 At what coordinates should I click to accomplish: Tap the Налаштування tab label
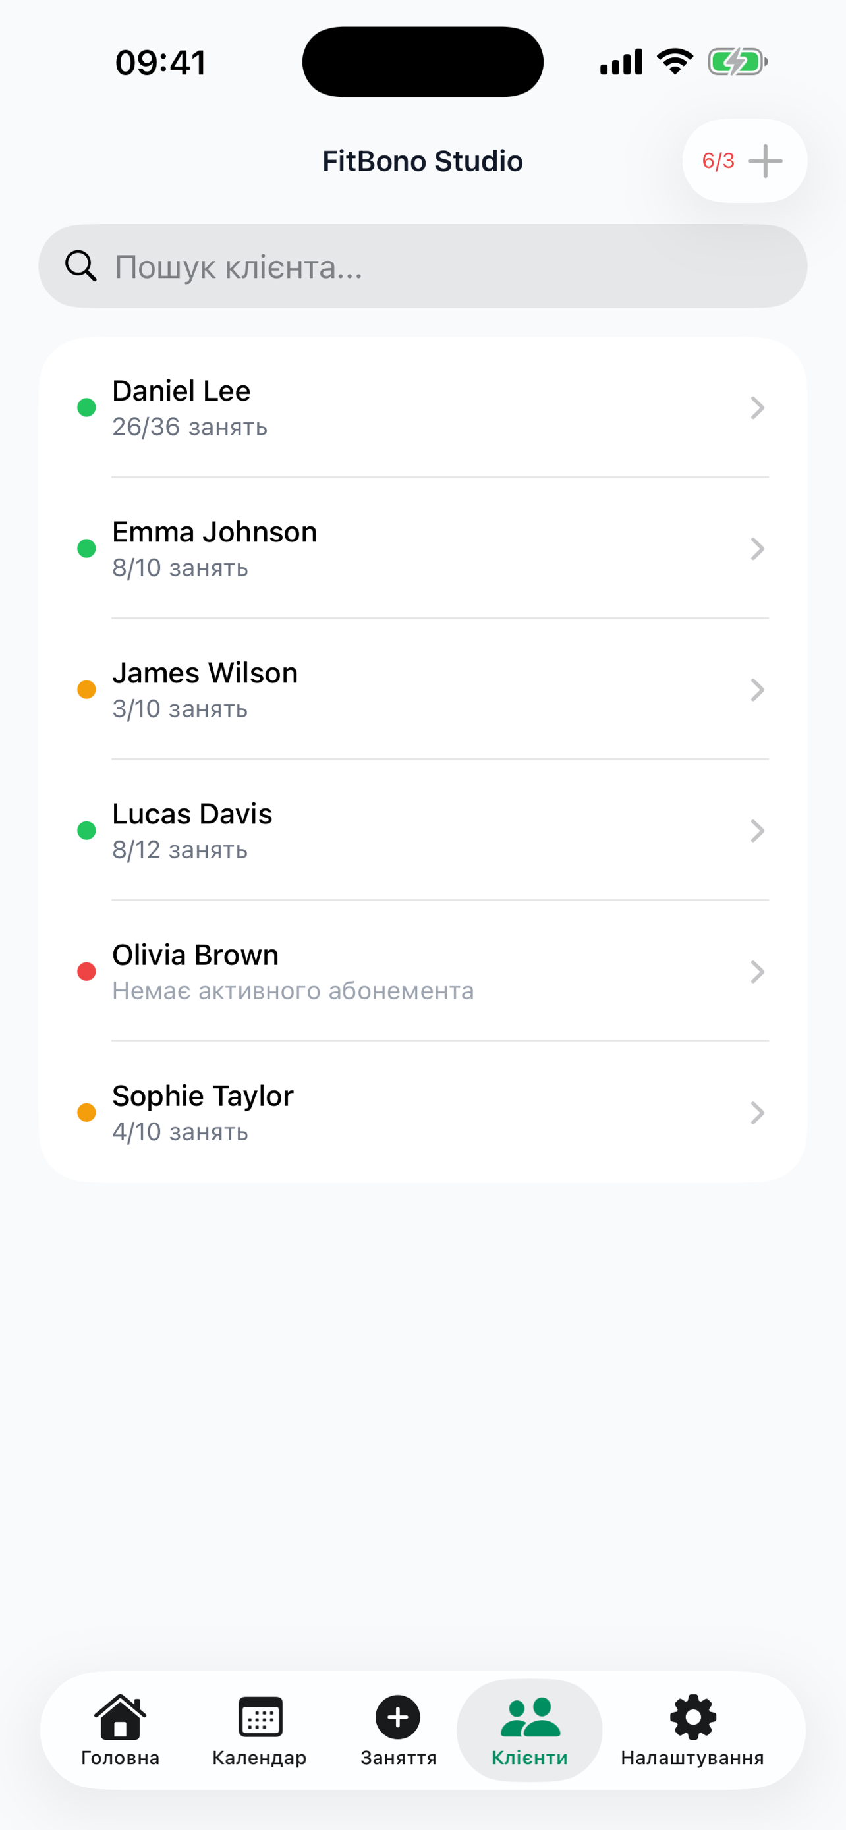692,1758
